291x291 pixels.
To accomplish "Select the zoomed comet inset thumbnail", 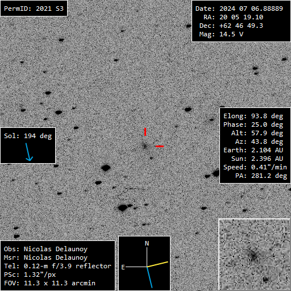I will pyautogui.click(x=255, y=255).
